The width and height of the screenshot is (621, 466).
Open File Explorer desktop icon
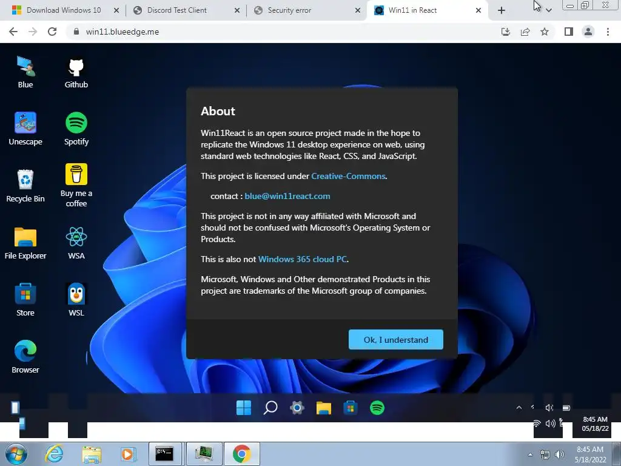pos(25,243)
